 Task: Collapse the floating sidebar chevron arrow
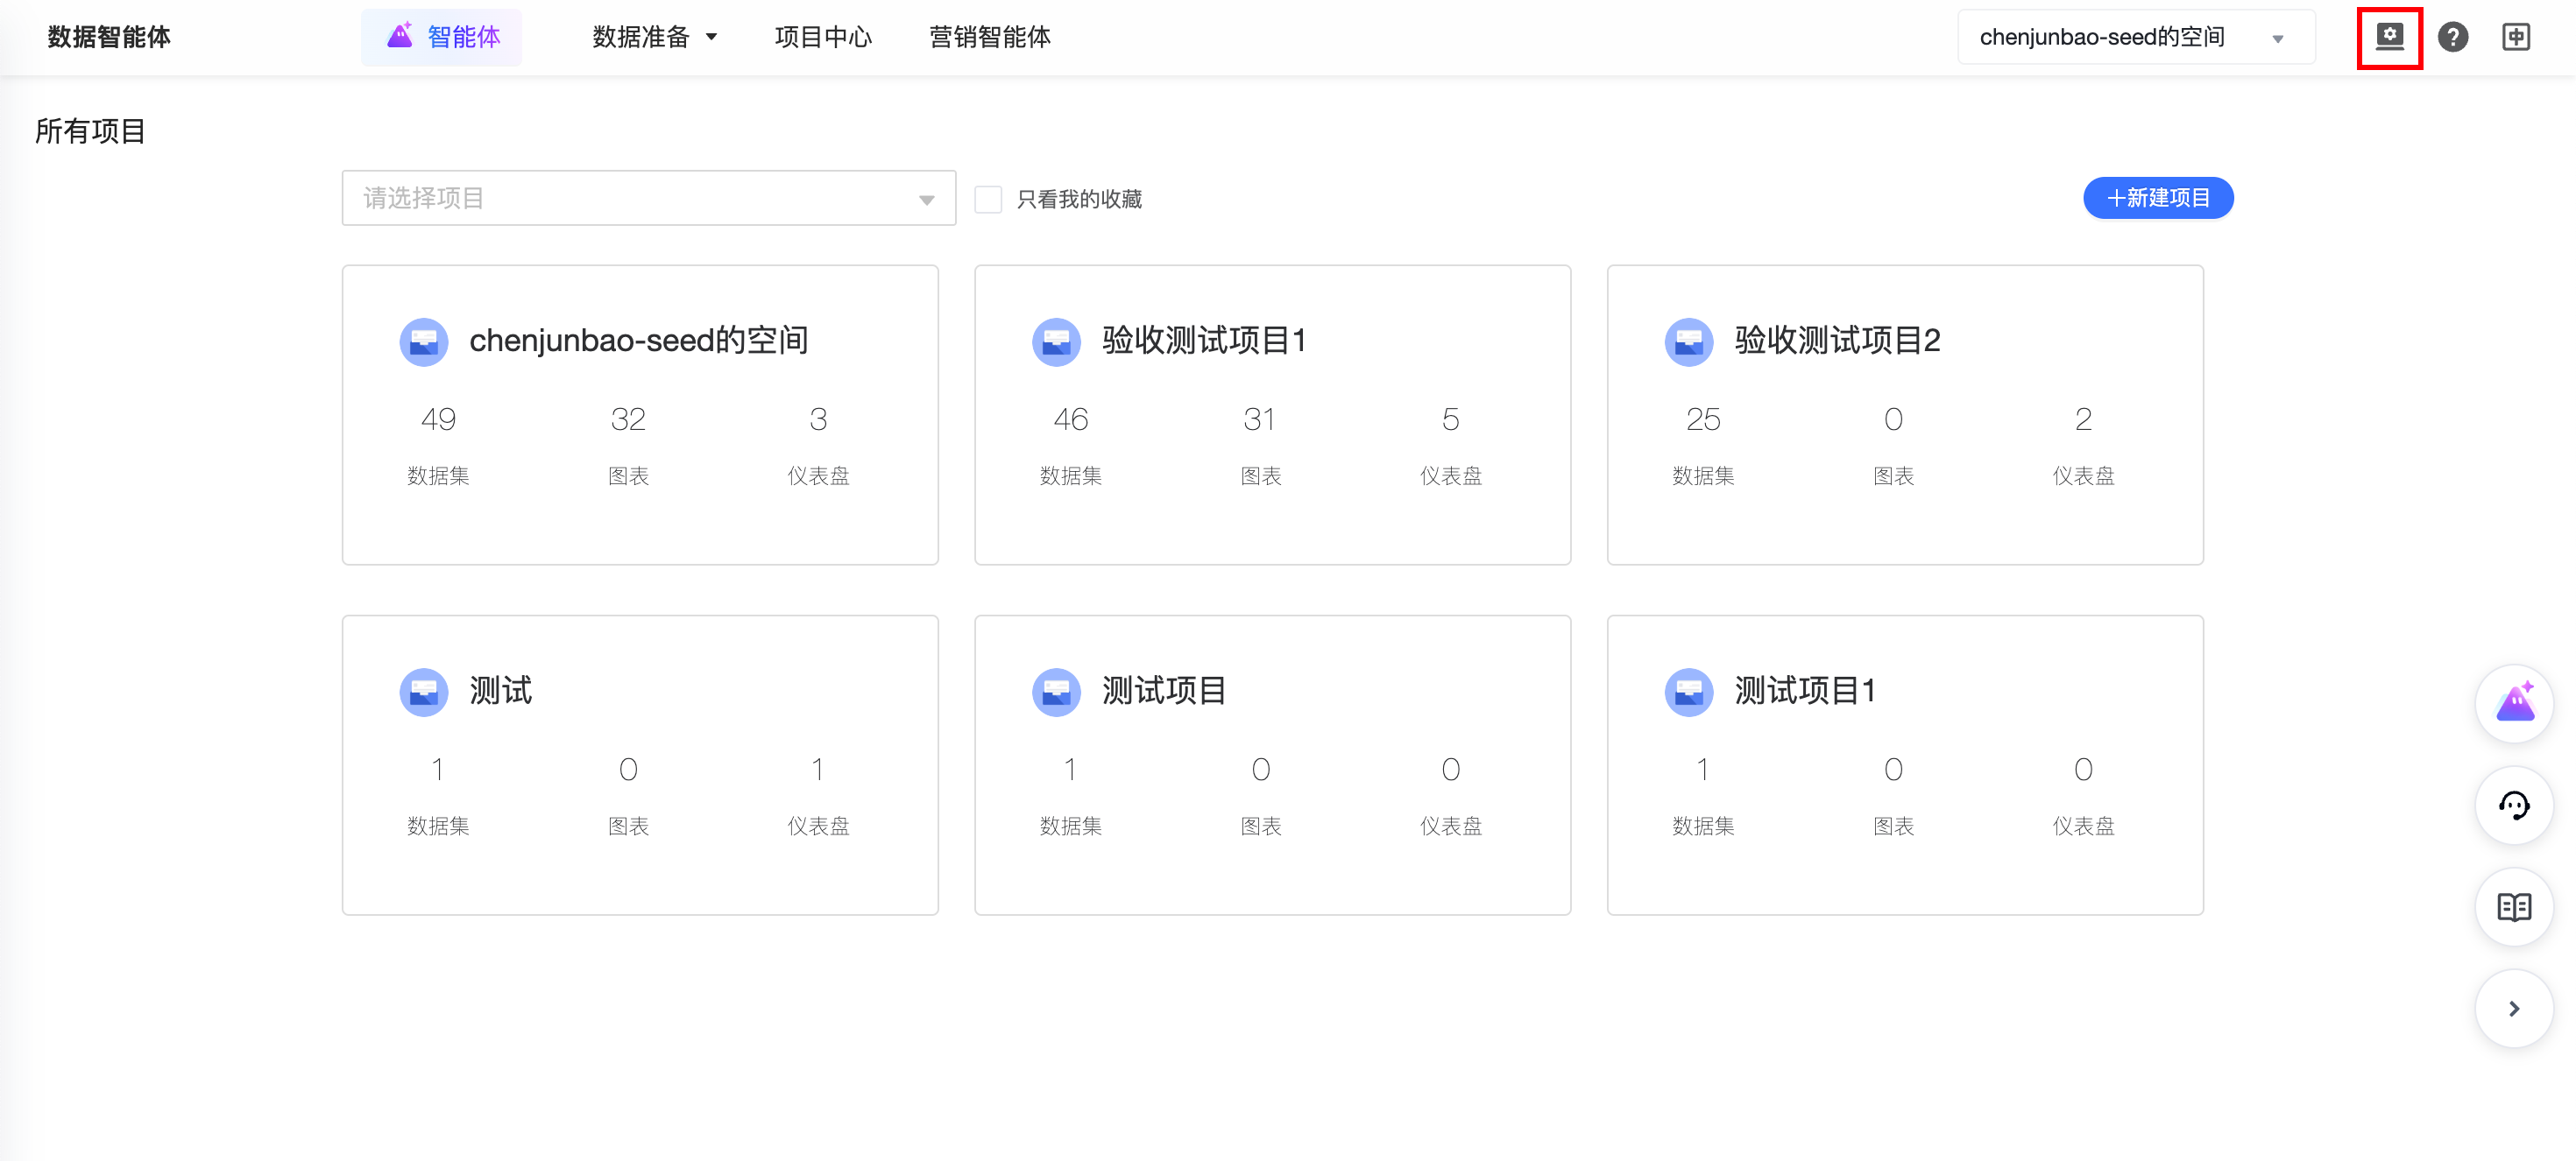2513,1008
